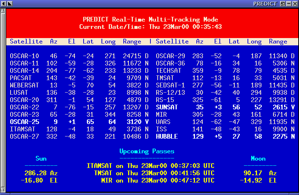299x195 pixels.
Task: Click the ISS satellite entry
Action: coord(161,129)
